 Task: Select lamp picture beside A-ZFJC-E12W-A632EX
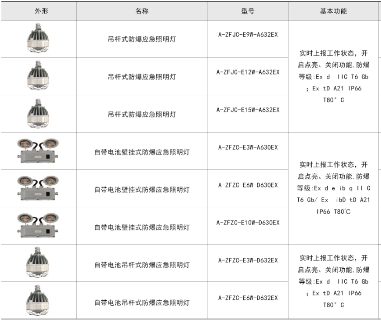(x=38, y=76)
